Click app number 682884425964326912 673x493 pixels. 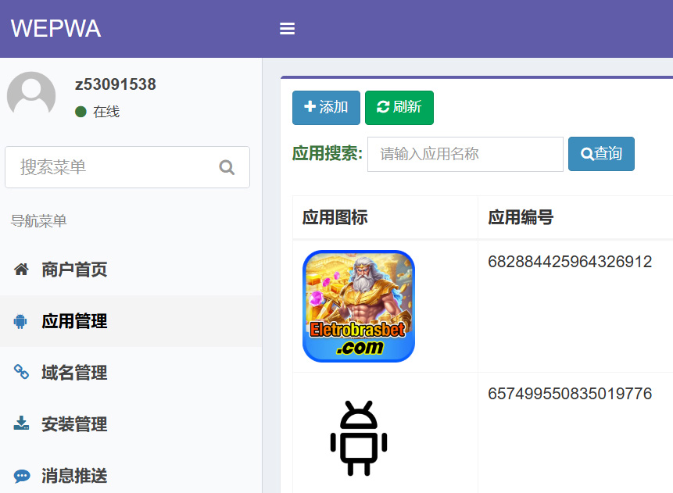570,262
